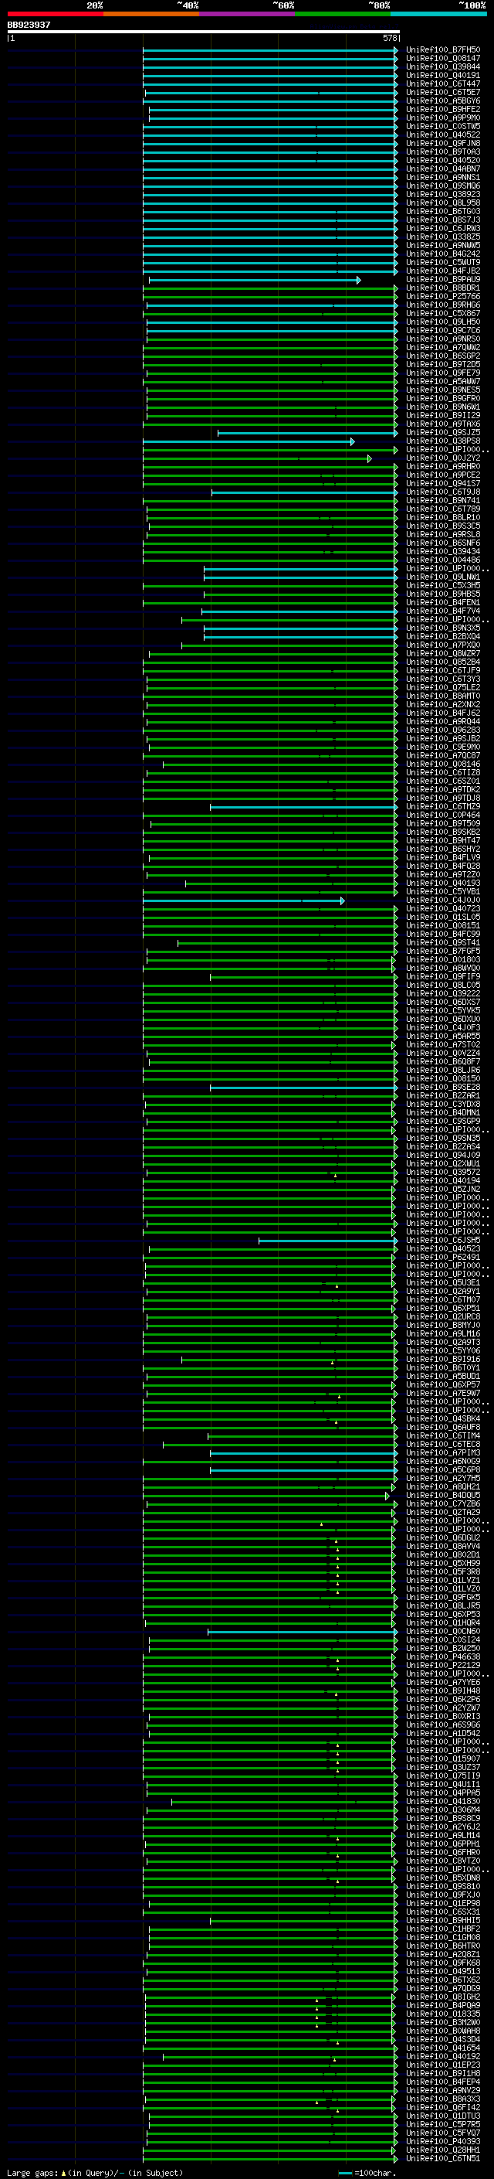Click the white query length bar
The image size is (494, 2179).
coord(204,31)
